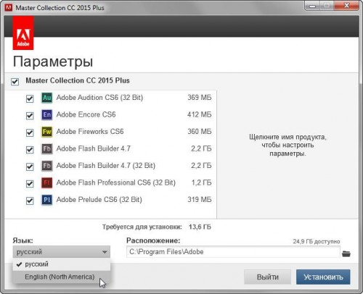The width and height of the screenshot is (363, 294).
Task: Select the русский language option
Action: pos(36,264)
